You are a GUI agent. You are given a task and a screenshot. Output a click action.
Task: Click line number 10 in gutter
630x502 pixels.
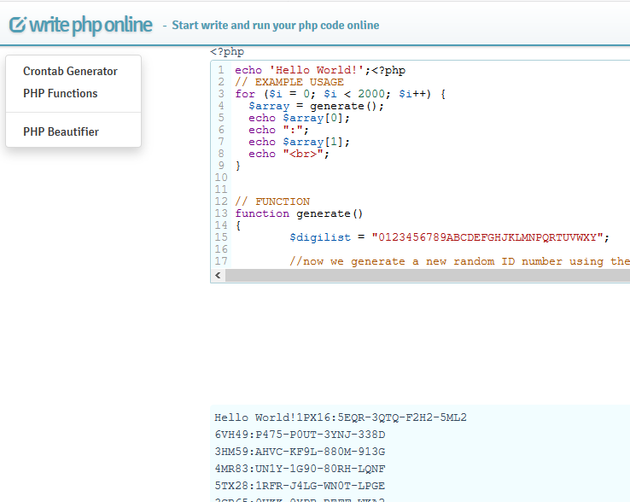click(x=221, y=178)
